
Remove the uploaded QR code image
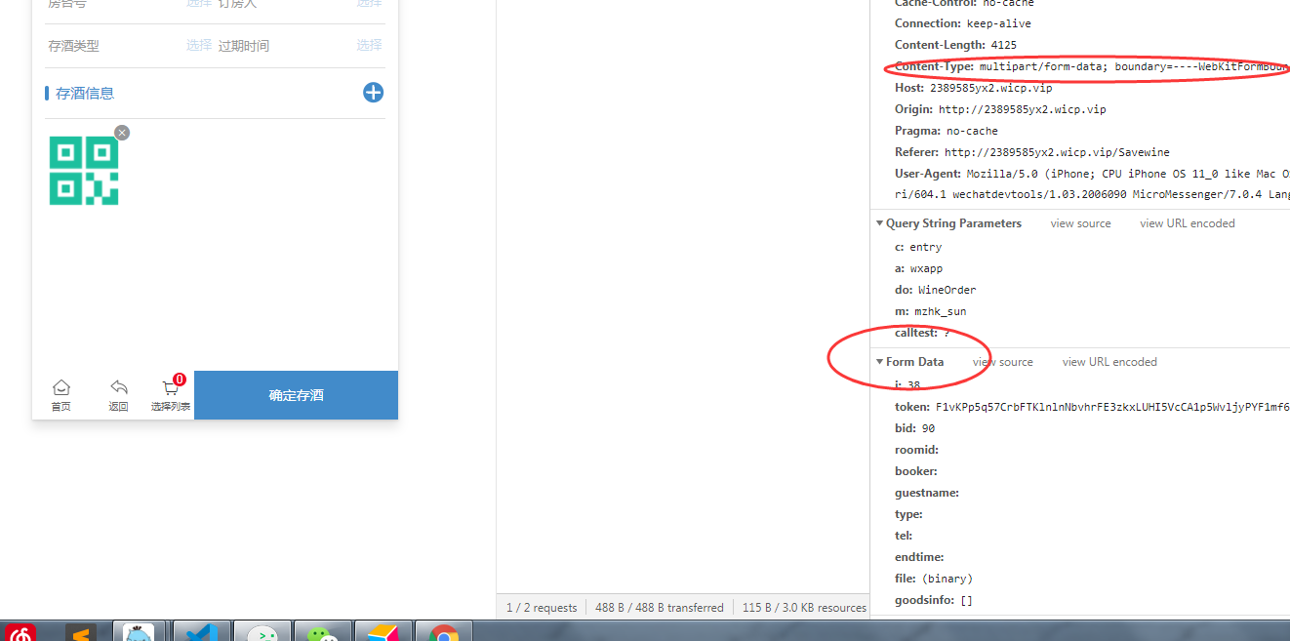click(121, 133)
